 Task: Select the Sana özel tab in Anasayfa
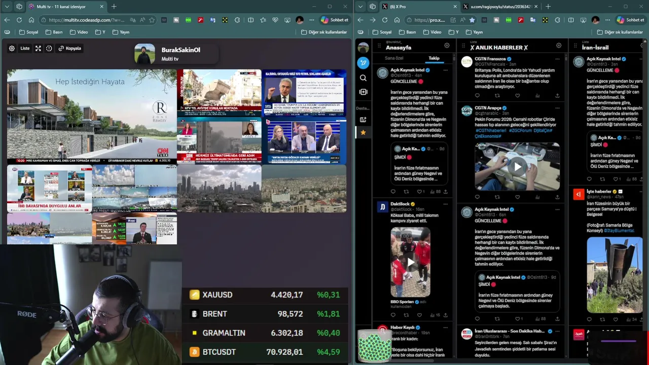[x=394, y=58]
